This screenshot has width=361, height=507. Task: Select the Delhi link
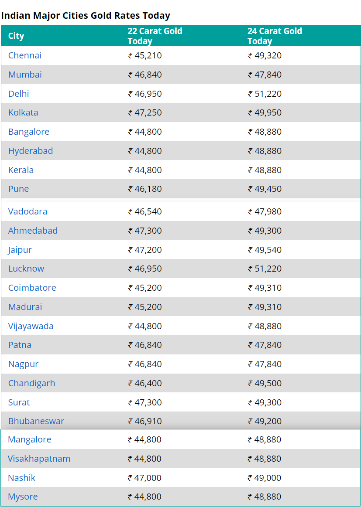point(18,93)
